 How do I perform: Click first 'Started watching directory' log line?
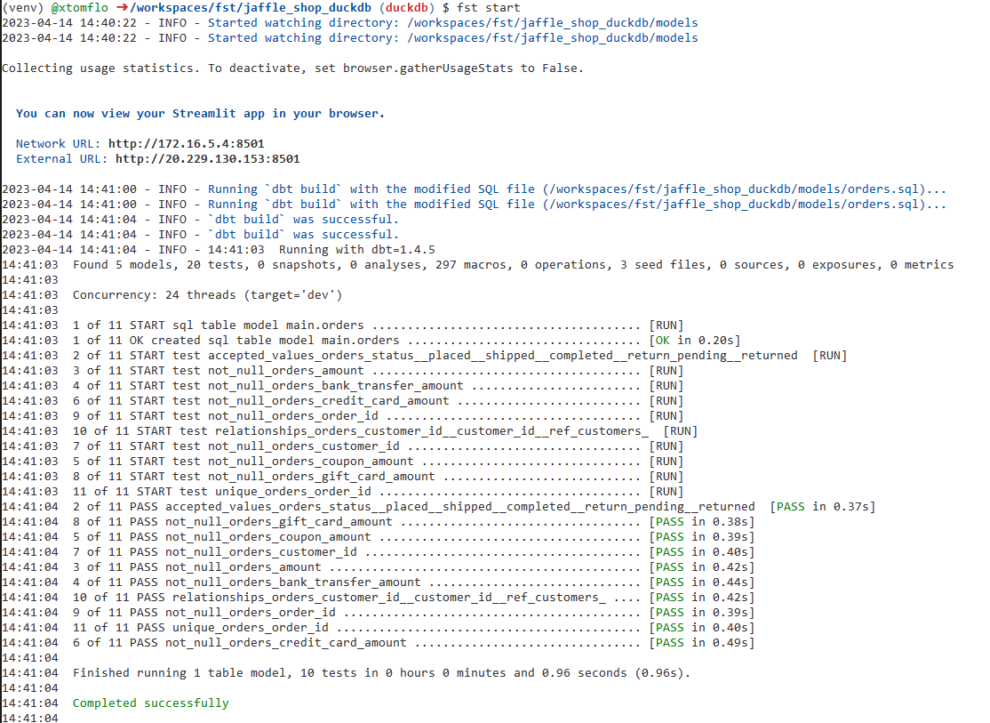[x=350, y=23]
